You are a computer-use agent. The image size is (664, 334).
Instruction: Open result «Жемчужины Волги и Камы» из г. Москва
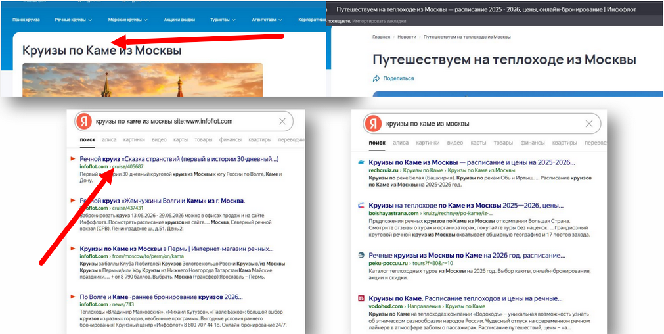tap(162, 201)
